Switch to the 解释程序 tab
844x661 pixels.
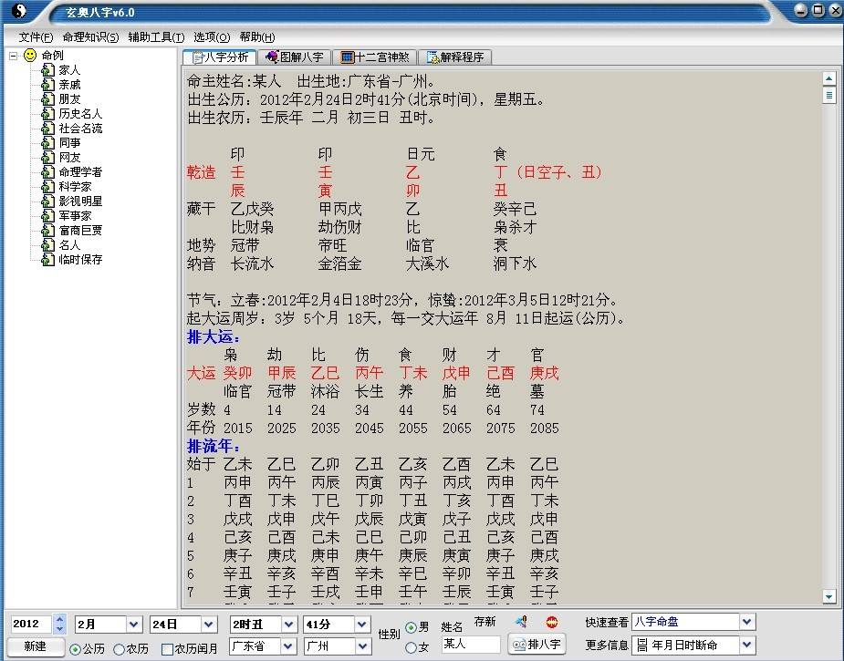pos(455,57)
